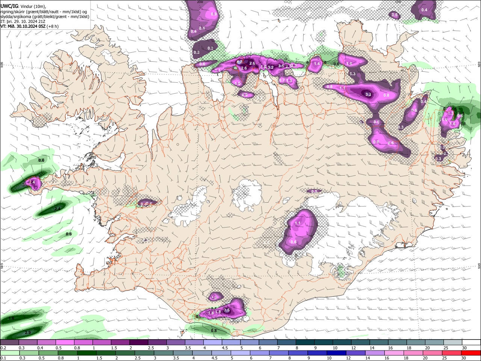Screen dimensions: 481x361
Task: Select the dusky purple 0.2 swatch on the snow scale
Action: pyautogui.click(x=9, y=343)
